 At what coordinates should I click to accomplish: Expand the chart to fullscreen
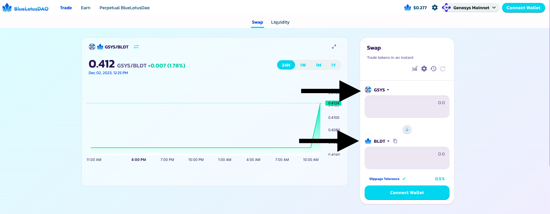334,46
